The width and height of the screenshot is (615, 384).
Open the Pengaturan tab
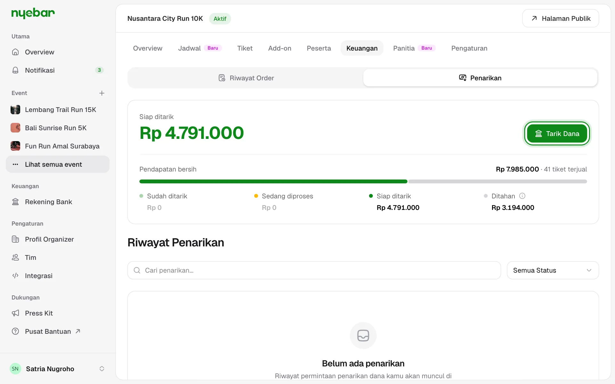(469, 48)
